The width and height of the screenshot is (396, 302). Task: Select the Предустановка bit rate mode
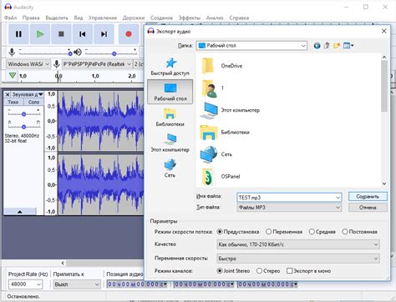tap(238, 232)
